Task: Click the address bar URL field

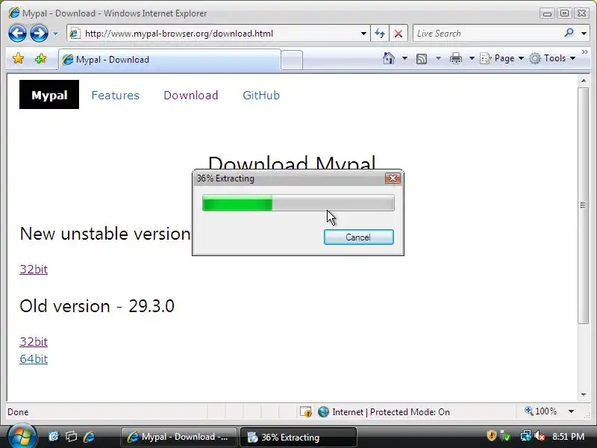Action: pyautogui.click(x=213, y=34)
